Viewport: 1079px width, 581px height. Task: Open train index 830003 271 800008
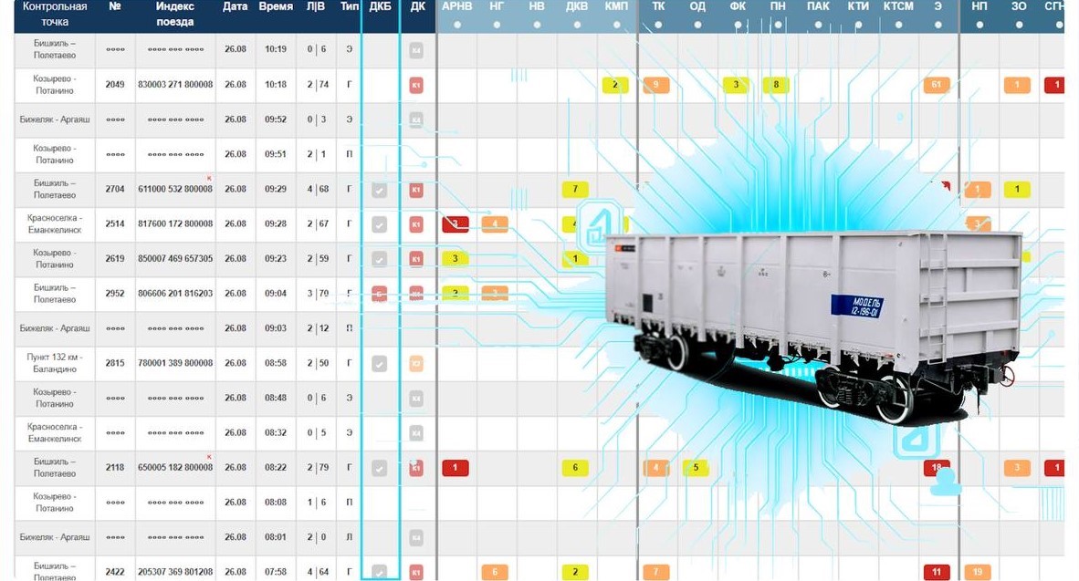click(x=175, y=85)
